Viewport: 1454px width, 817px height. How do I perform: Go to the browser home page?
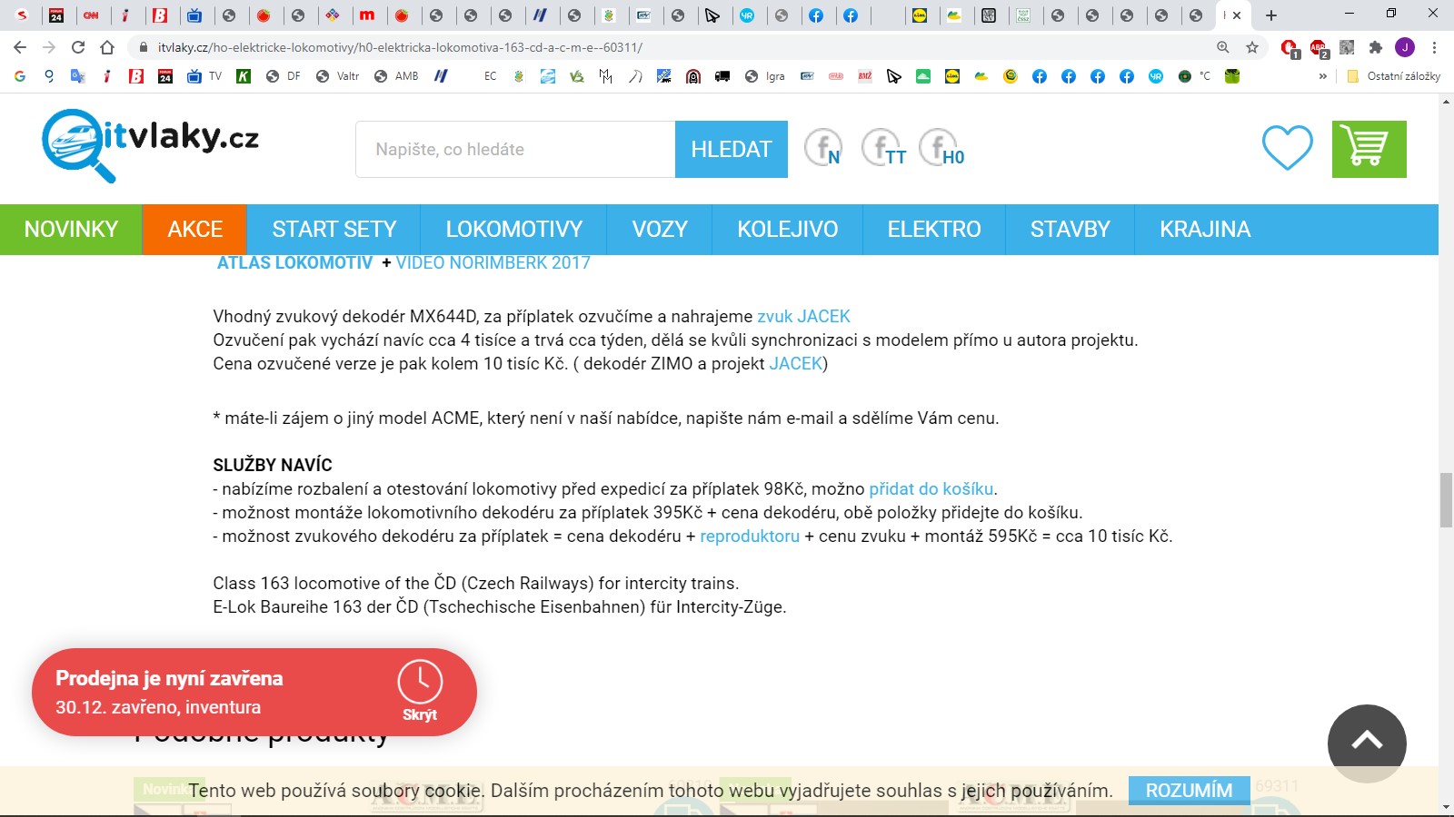tap(107, 47)
